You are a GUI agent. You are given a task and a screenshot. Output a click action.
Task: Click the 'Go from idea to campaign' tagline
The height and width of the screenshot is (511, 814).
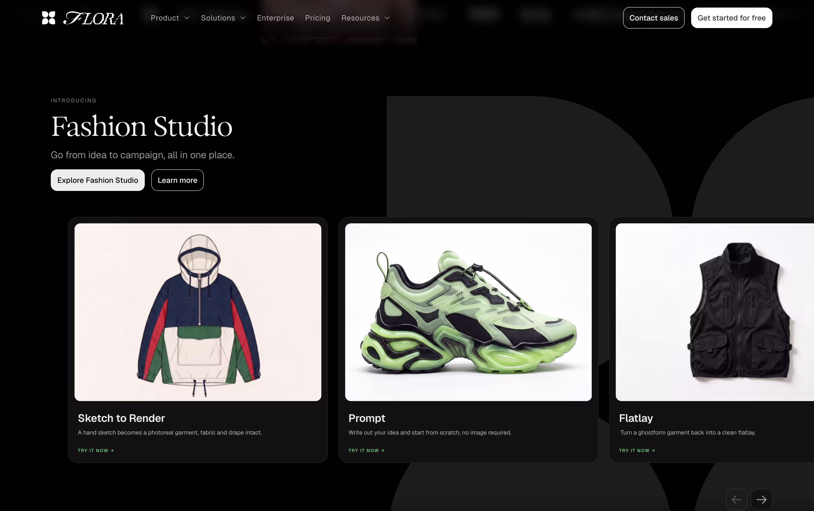tap(143, 155)
